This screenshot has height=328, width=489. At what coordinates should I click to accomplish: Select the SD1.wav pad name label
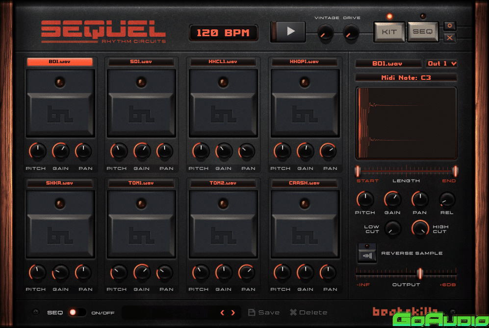point(141,62)
